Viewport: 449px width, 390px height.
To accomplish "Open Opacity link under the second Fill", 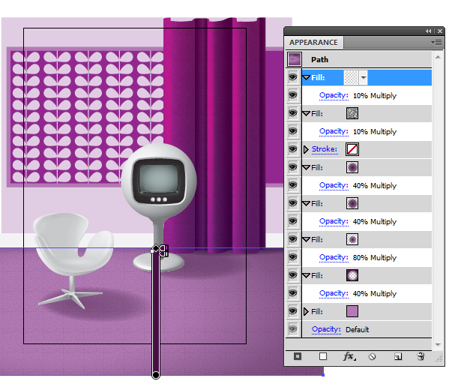I will pyautogui.click(x=334, y=131).
